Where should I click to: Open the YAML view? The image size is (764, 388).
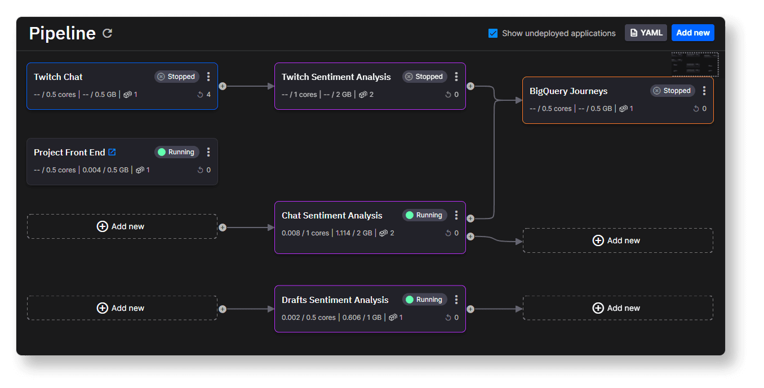[646, 33]
